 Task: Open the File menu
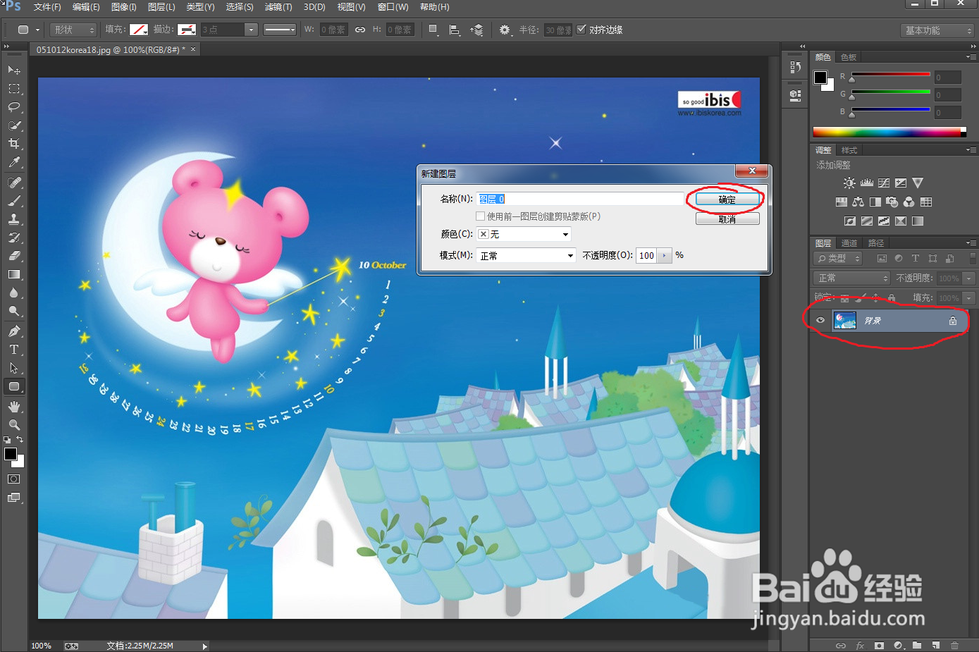coord(47,7)
